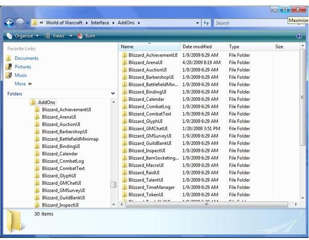Click the Burn toolbar button
Screen dimensions: 309x240
tap(87, 36)
